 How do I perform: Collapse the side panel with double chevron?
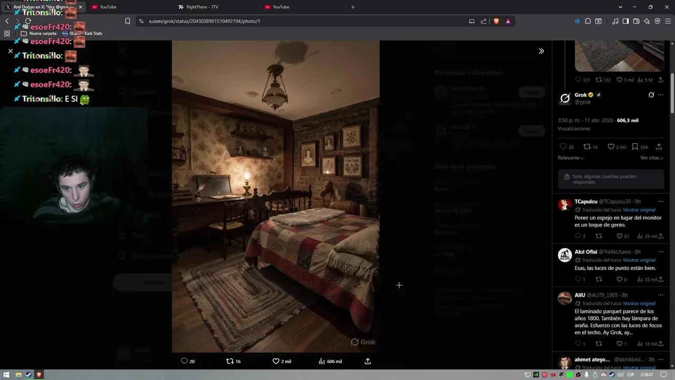[541, 51]
